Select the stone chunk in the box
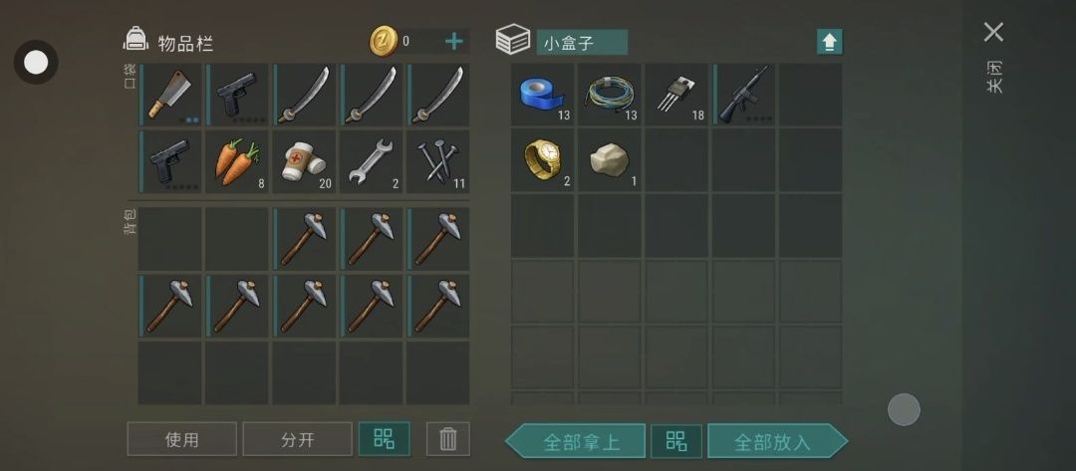This screenshot has width=1076, height=471. (x=610, y=160)
